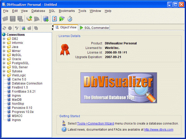Open the Database menu
Screen dimensions: 186x139
click(x=38, y=11)
